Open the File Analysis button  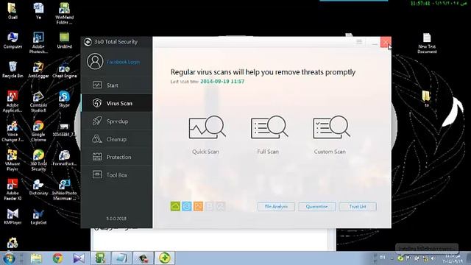276,206
